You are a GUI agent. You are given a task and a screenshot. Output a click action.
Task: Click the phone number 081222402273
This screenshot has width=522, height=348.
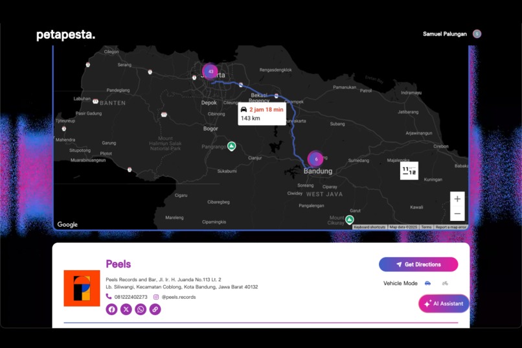(x=131, y=297)
